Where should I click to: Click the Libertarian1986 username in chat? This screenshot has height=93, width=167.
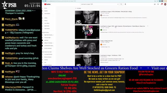13,87
